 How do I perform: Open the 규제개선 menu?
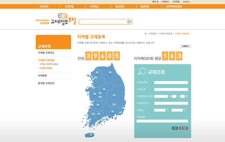(94, 7)
